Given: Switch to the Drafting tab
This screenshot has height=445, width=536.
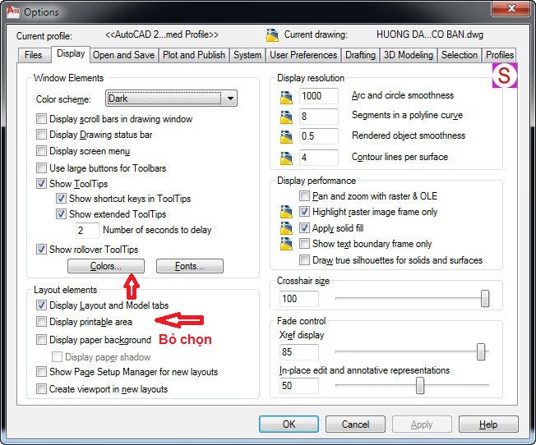Looking at the screenshot, I should (360, 55).
